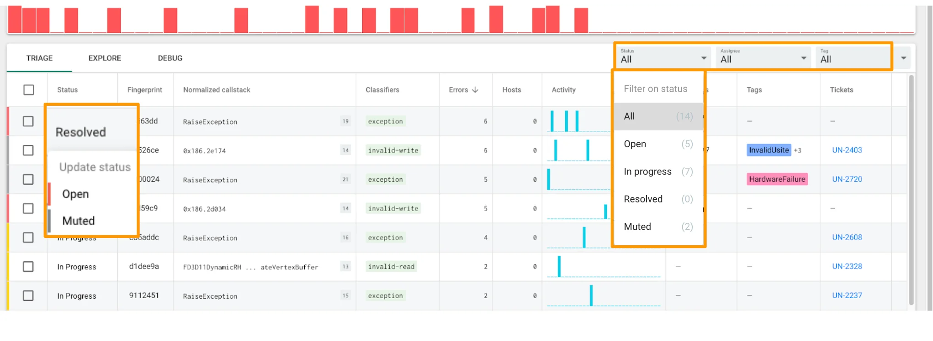Sort by the Errors column arrow

[475, 90]
